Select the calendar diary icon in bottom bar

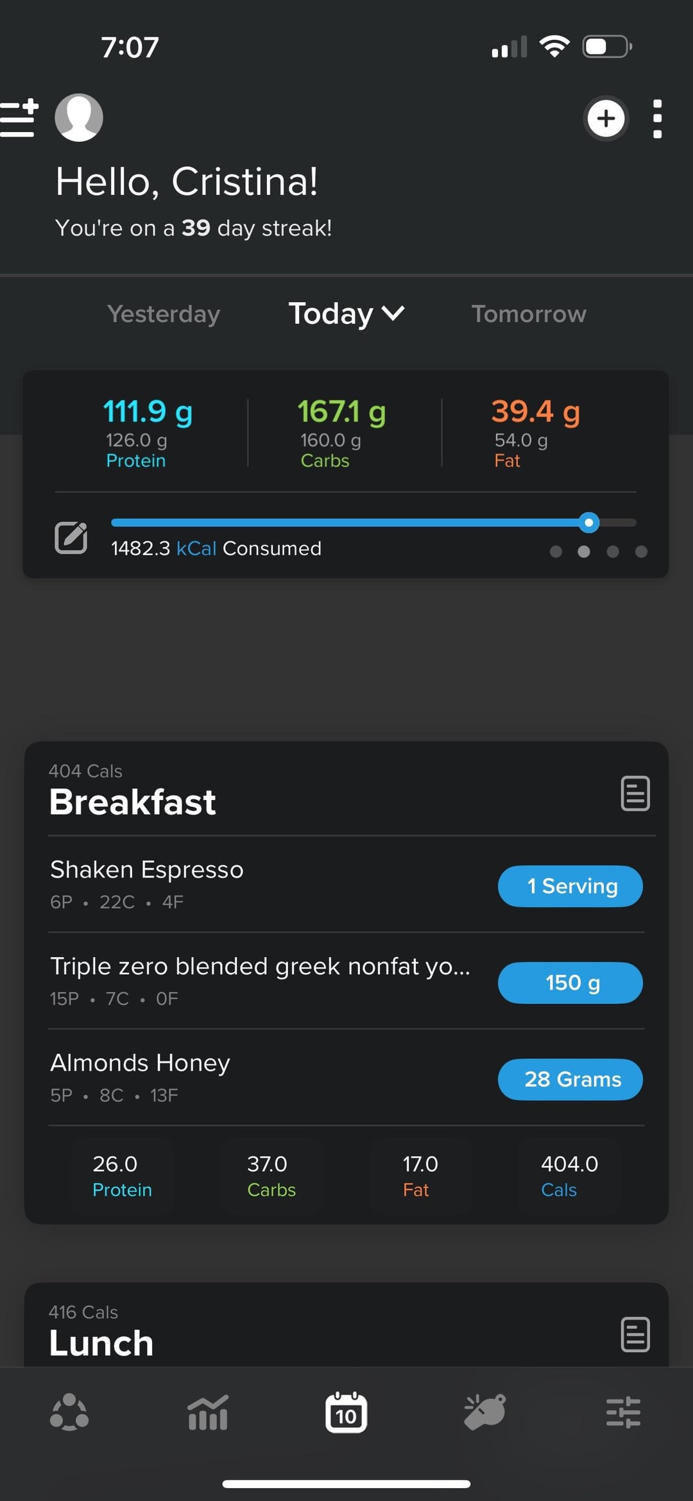(x=346, y=1412)
